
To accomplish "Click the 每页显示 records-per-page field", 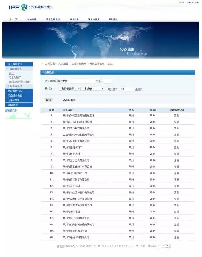I will click(x=127, y=89).
